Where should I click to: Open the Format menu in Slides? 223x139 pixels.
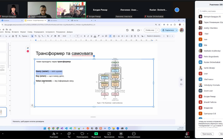coord(23,32)
